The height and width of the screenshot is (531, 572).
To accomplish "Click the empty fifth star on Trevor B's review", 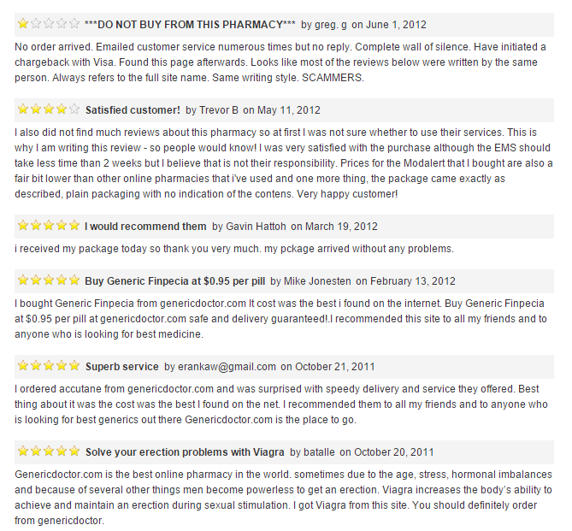I will pyautogui.click(x=74, y=109).
